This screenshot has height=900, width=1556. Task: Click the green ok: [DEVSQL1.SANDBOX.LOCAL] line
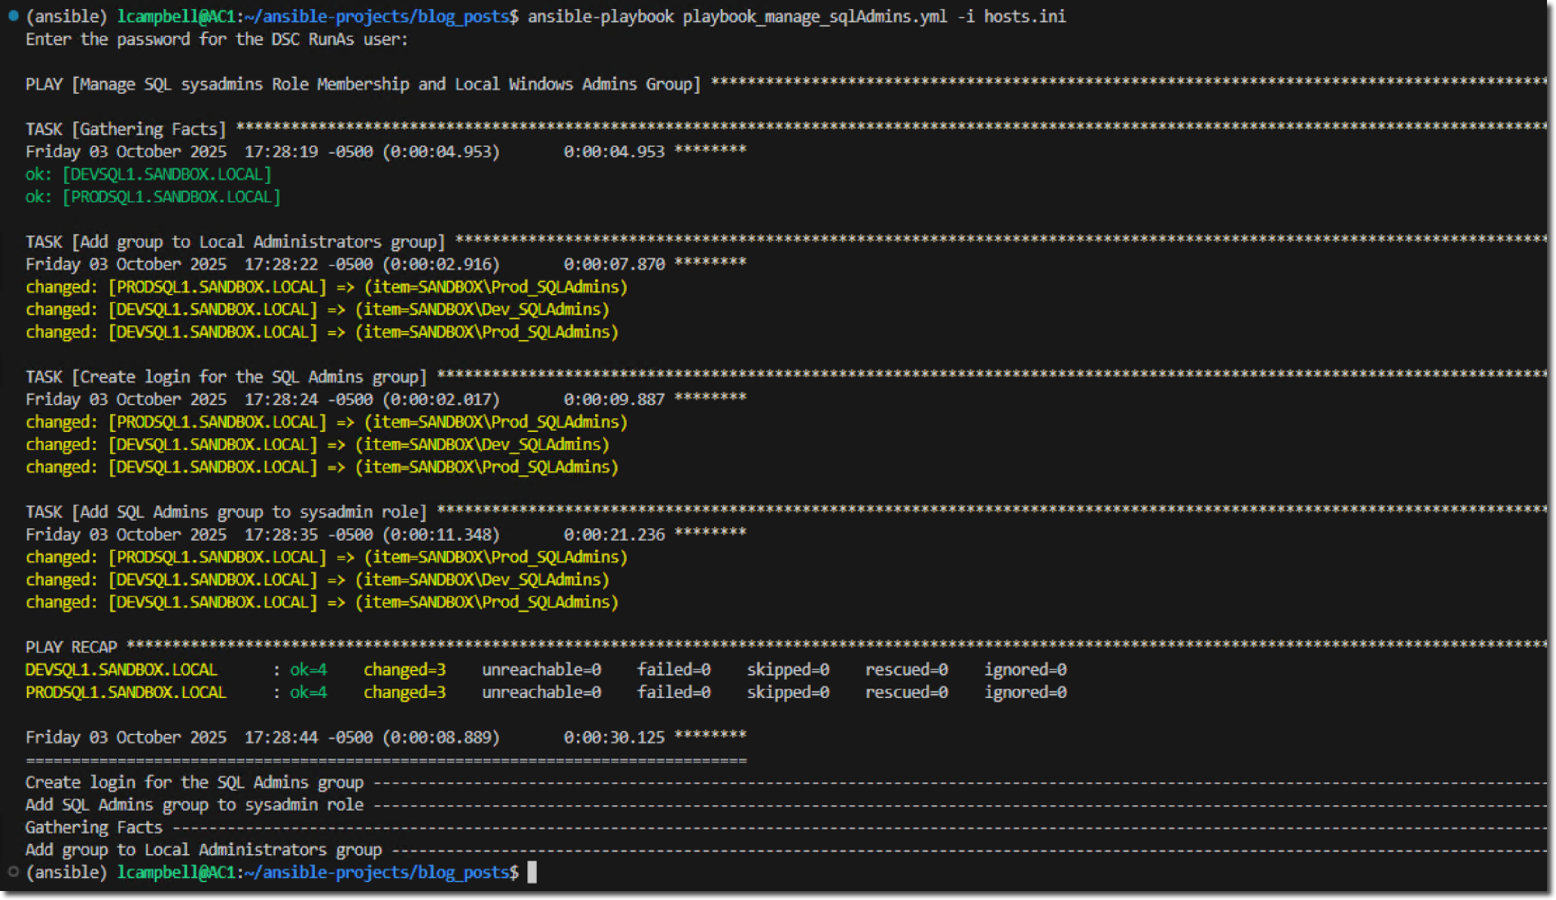[x=148, y=174]
